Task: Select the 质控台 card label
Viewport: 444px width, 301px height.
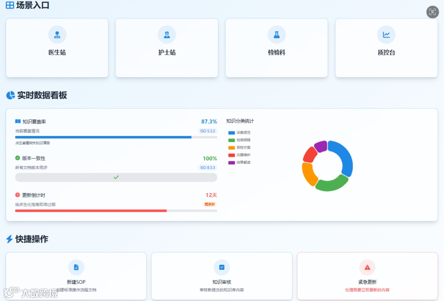Action: [x=386, y=52]
